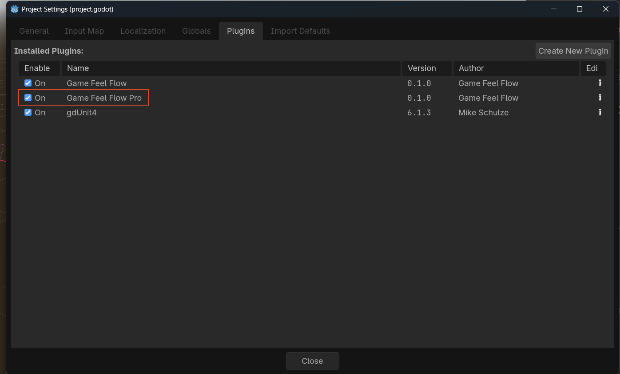Click version 0.1.0 of Game Feel Flow Pro
Viewport: 620px width, 374px height.
pyautogui.click(x=419, y=98)
